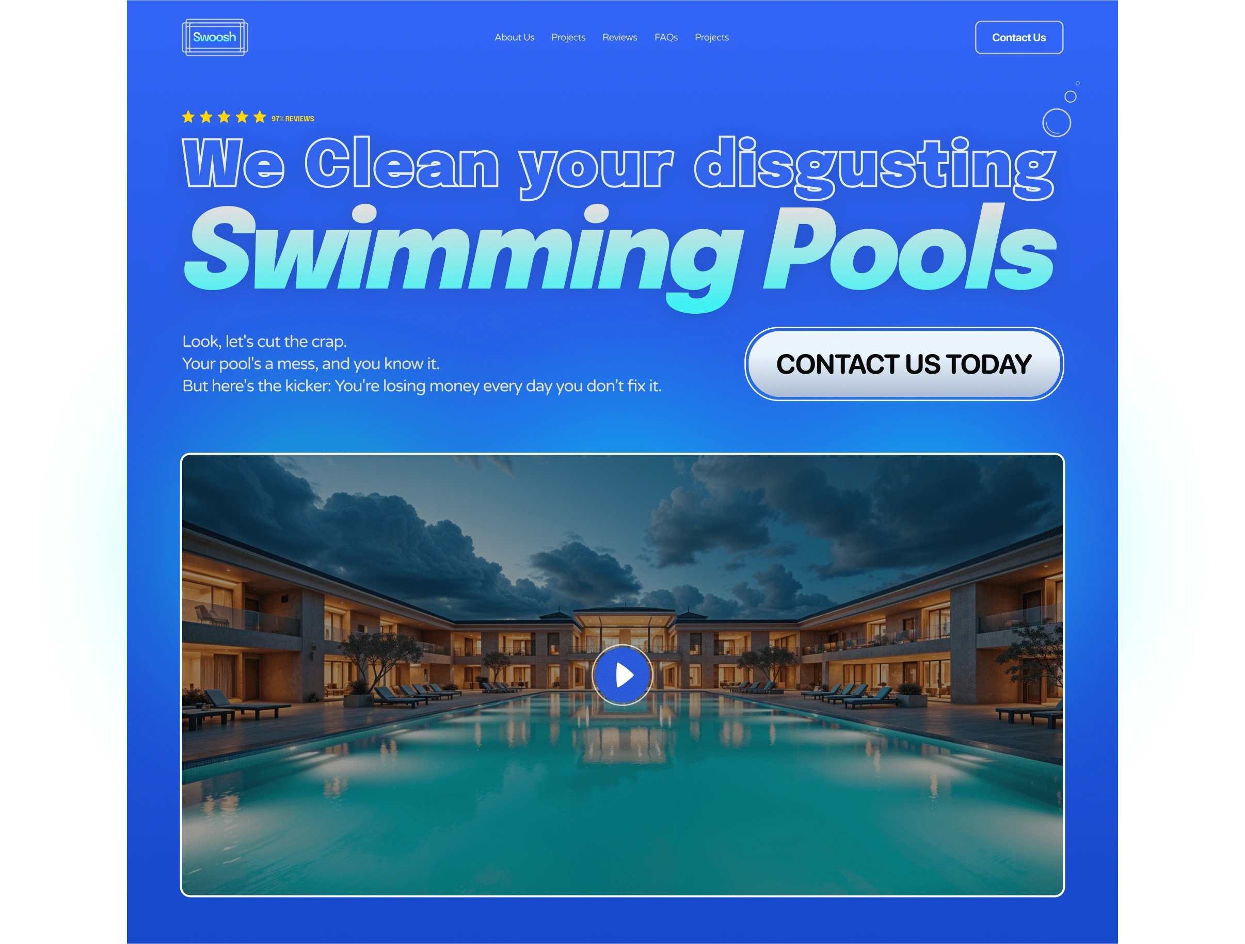Viewport: 1245px width, 944px height.
Task: Open the About Us navigation menu item
Action: [516, 37]
